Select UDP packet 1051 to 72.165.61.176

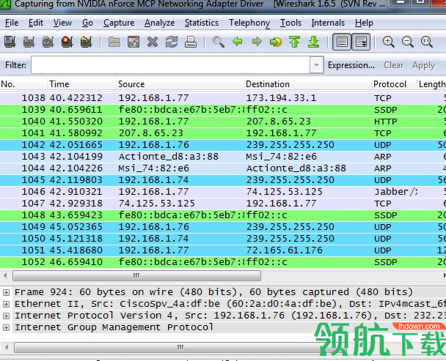223,250
